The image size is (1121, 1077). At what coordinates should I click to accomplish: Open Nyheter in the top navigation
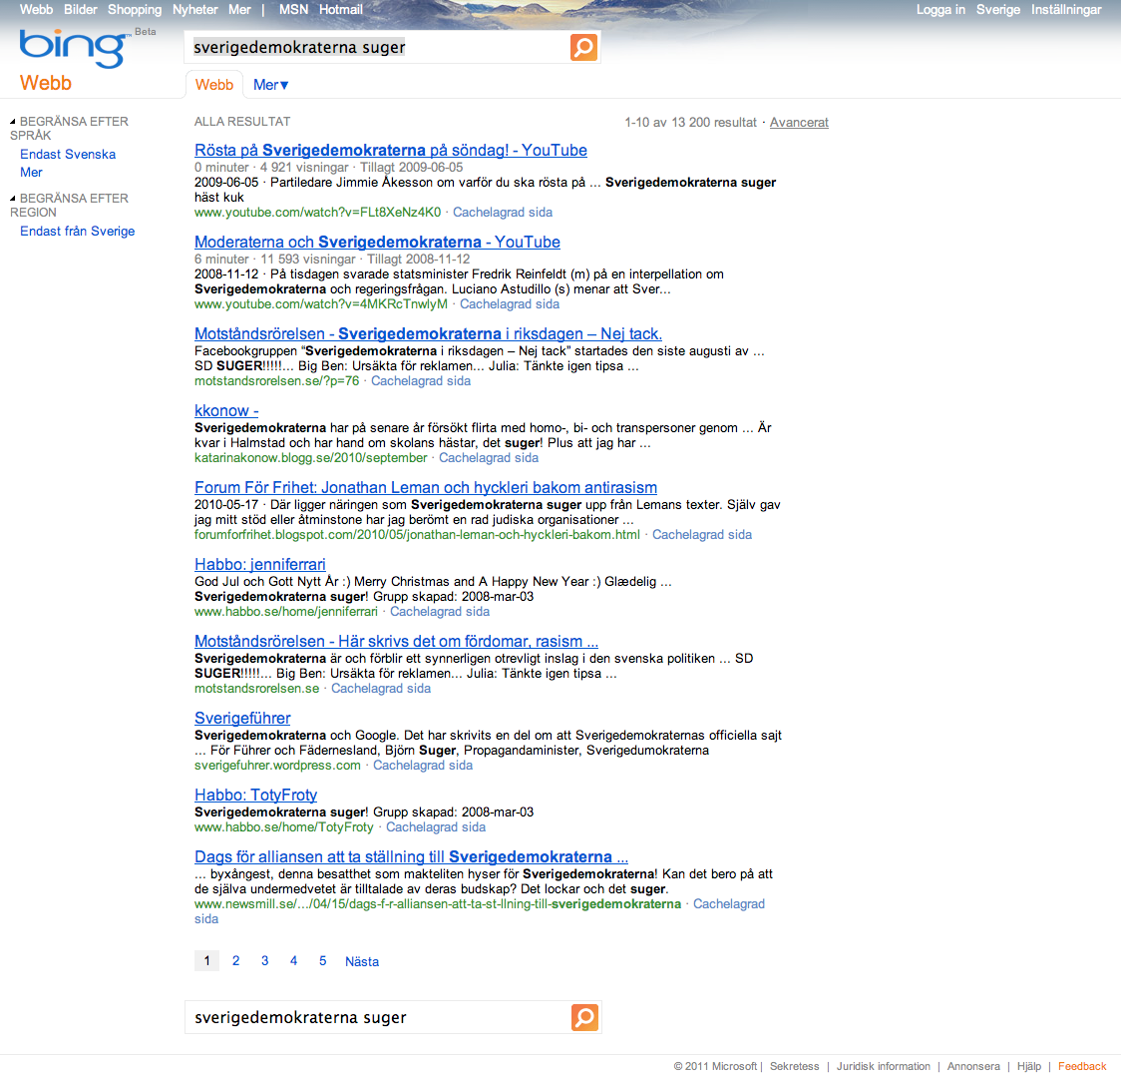click(195, 10)
